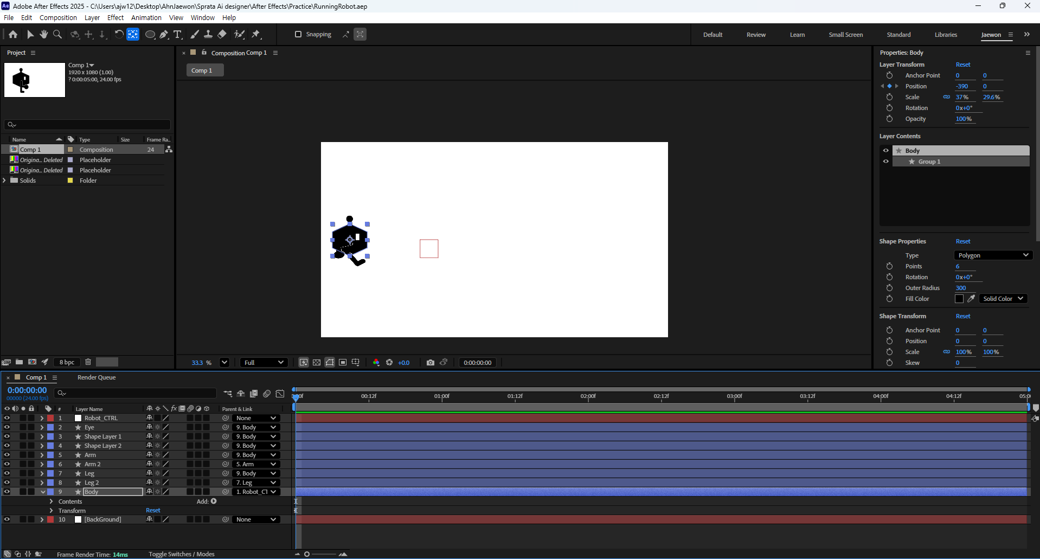Click the motion blur enable icon in timeline
The height and width of the screenshot is (559, 1040).
coord(267,394)
